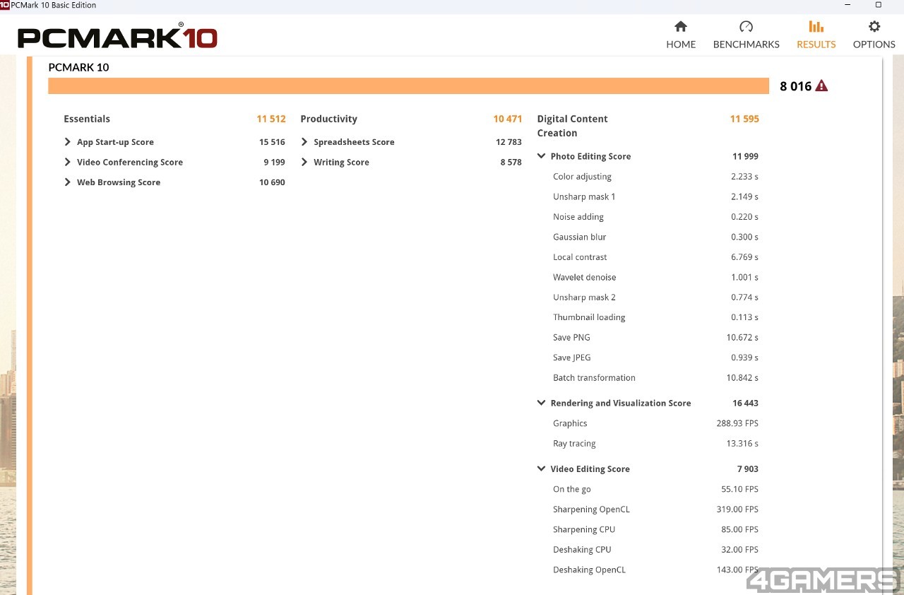Go to HOME tab label
The height and width of the screenshot is (595, 904).
point(681,45)
